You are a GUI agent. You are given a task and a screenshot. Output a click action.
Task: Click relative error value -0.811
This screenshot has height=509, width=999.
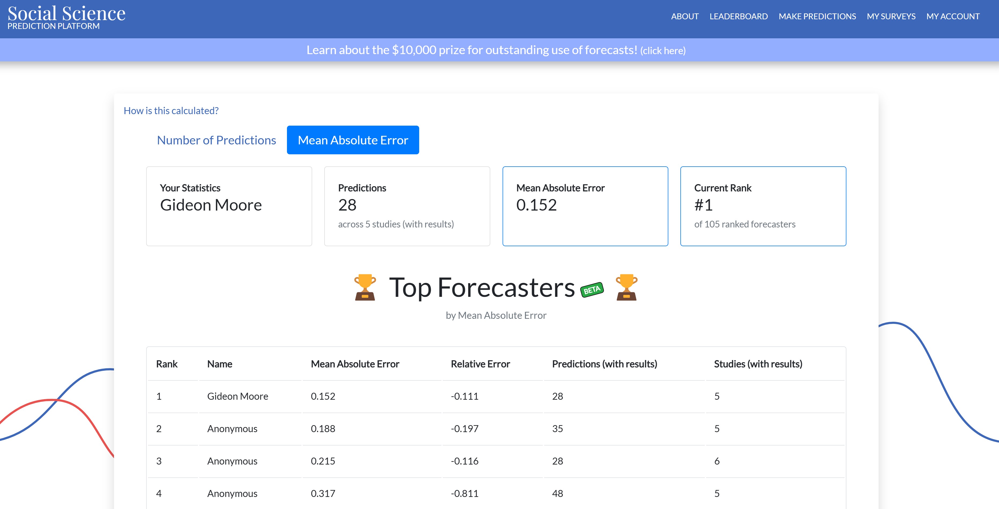pyautogui.click(x=465, y=493)
